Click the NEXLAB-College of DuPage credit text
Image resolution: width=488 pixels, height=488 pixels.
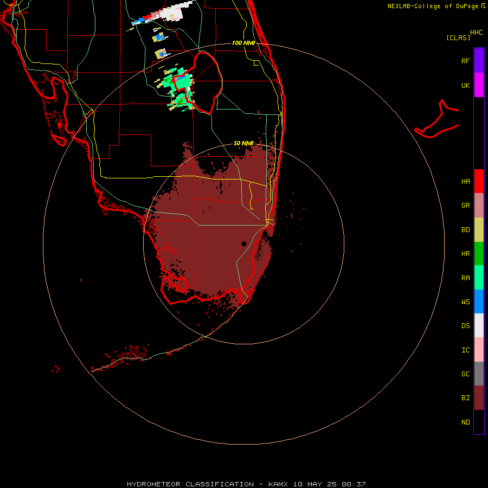[433, 6]
